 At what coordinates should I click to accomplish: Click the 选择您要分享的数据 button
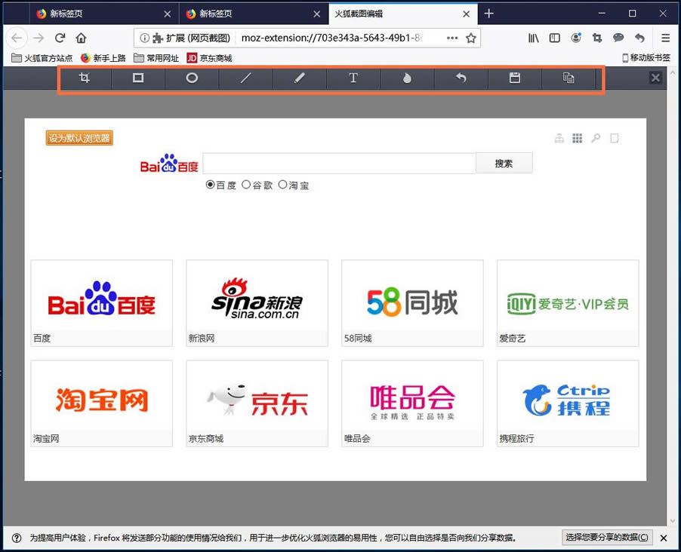[x=607, y=537]
